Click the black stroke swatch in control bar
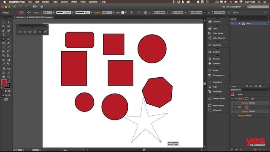Image resolution: width=270 pixels, height=152 pixels. [27, 13]
